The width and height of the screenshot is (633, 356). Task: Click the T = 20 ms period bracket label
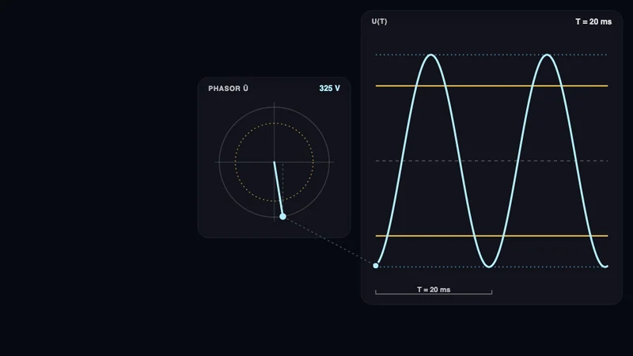pos(434,290)
